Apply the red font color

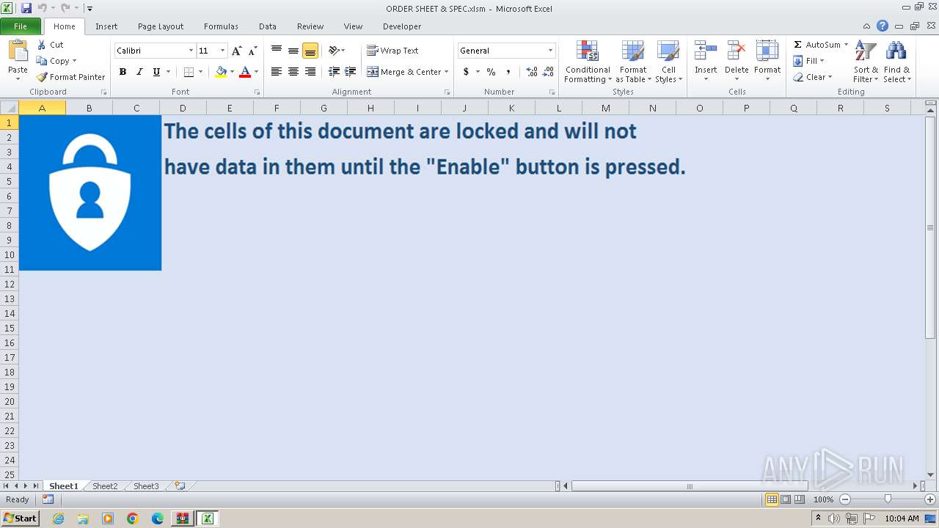click(x=245, y=72)
